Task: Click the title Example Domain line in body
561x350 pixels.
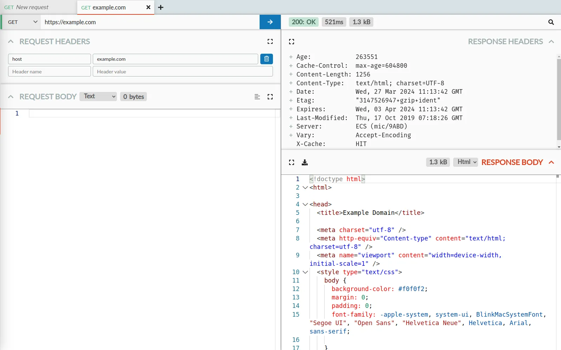Action: coord(370,213)
